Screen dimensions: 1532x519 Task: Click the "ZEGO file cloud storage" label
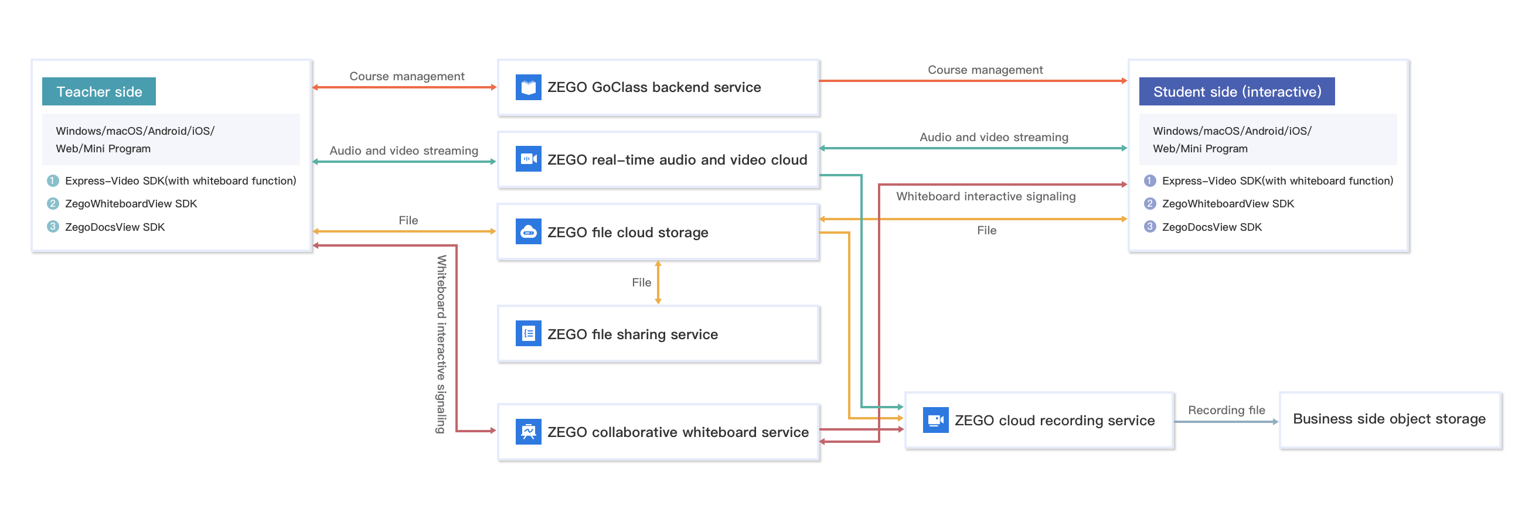tap(628, 233)
